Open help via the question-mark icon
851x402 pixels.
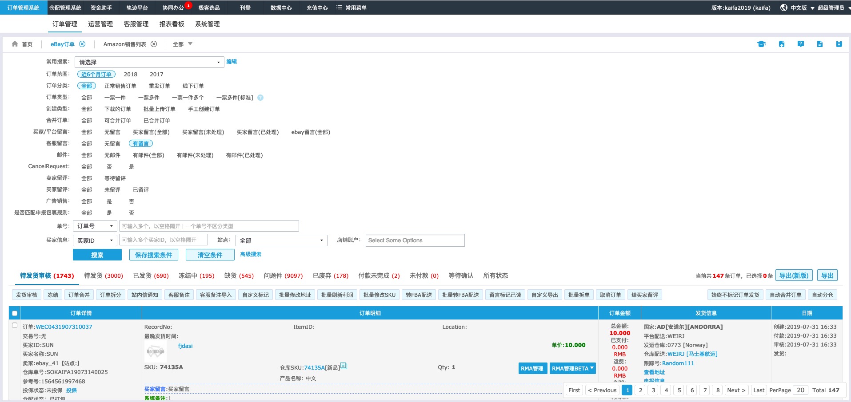coord(801,44)
